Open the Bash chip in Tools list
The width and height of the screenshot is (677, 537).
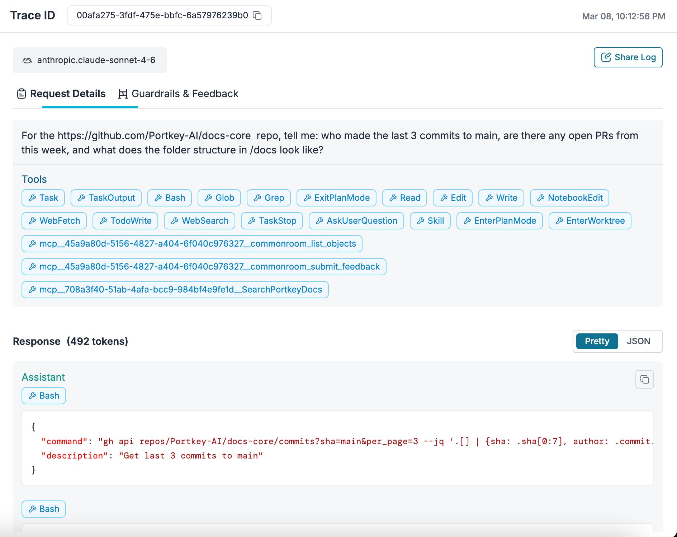tap(170, 198)
